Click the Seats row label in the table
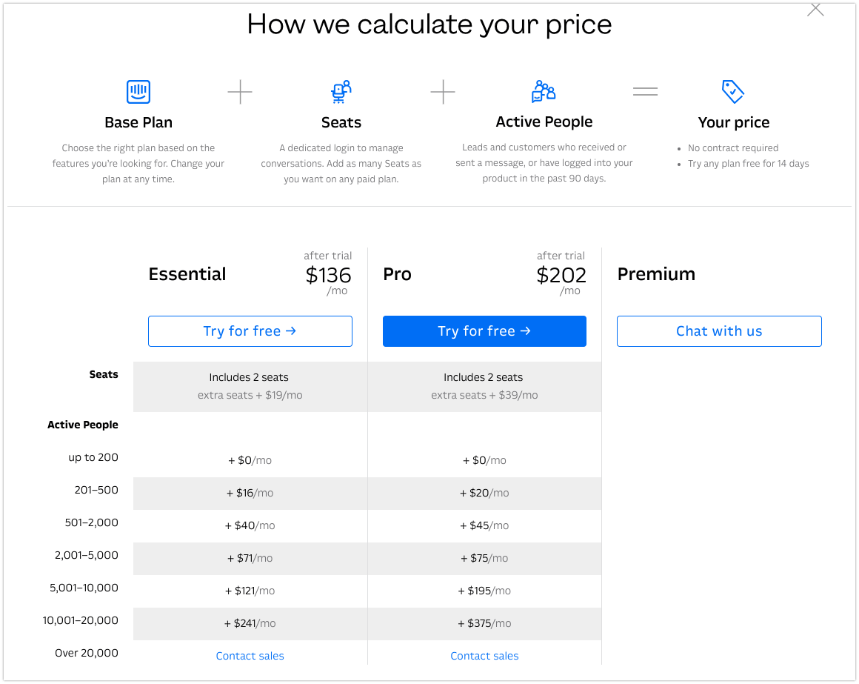 104,375
